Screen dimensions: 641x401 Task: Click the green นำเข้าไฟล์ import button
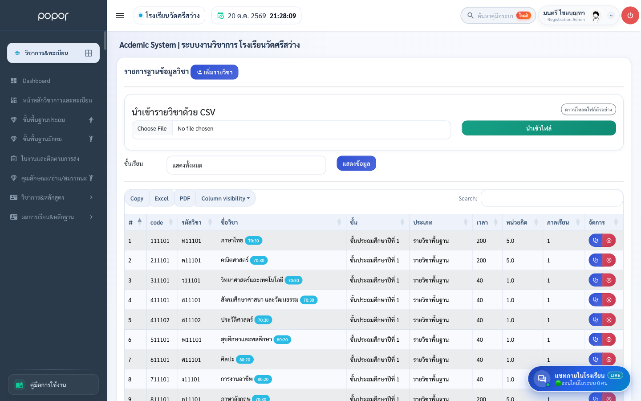click(x=539, y=128)
